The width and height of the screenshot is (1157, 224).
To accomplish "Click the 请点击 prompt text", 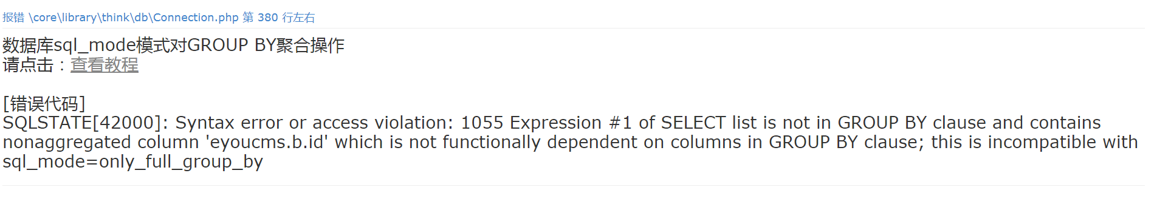I will 28,65.
